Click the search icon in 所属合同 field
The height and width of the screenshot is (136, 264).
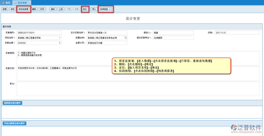tap(126, 38)
